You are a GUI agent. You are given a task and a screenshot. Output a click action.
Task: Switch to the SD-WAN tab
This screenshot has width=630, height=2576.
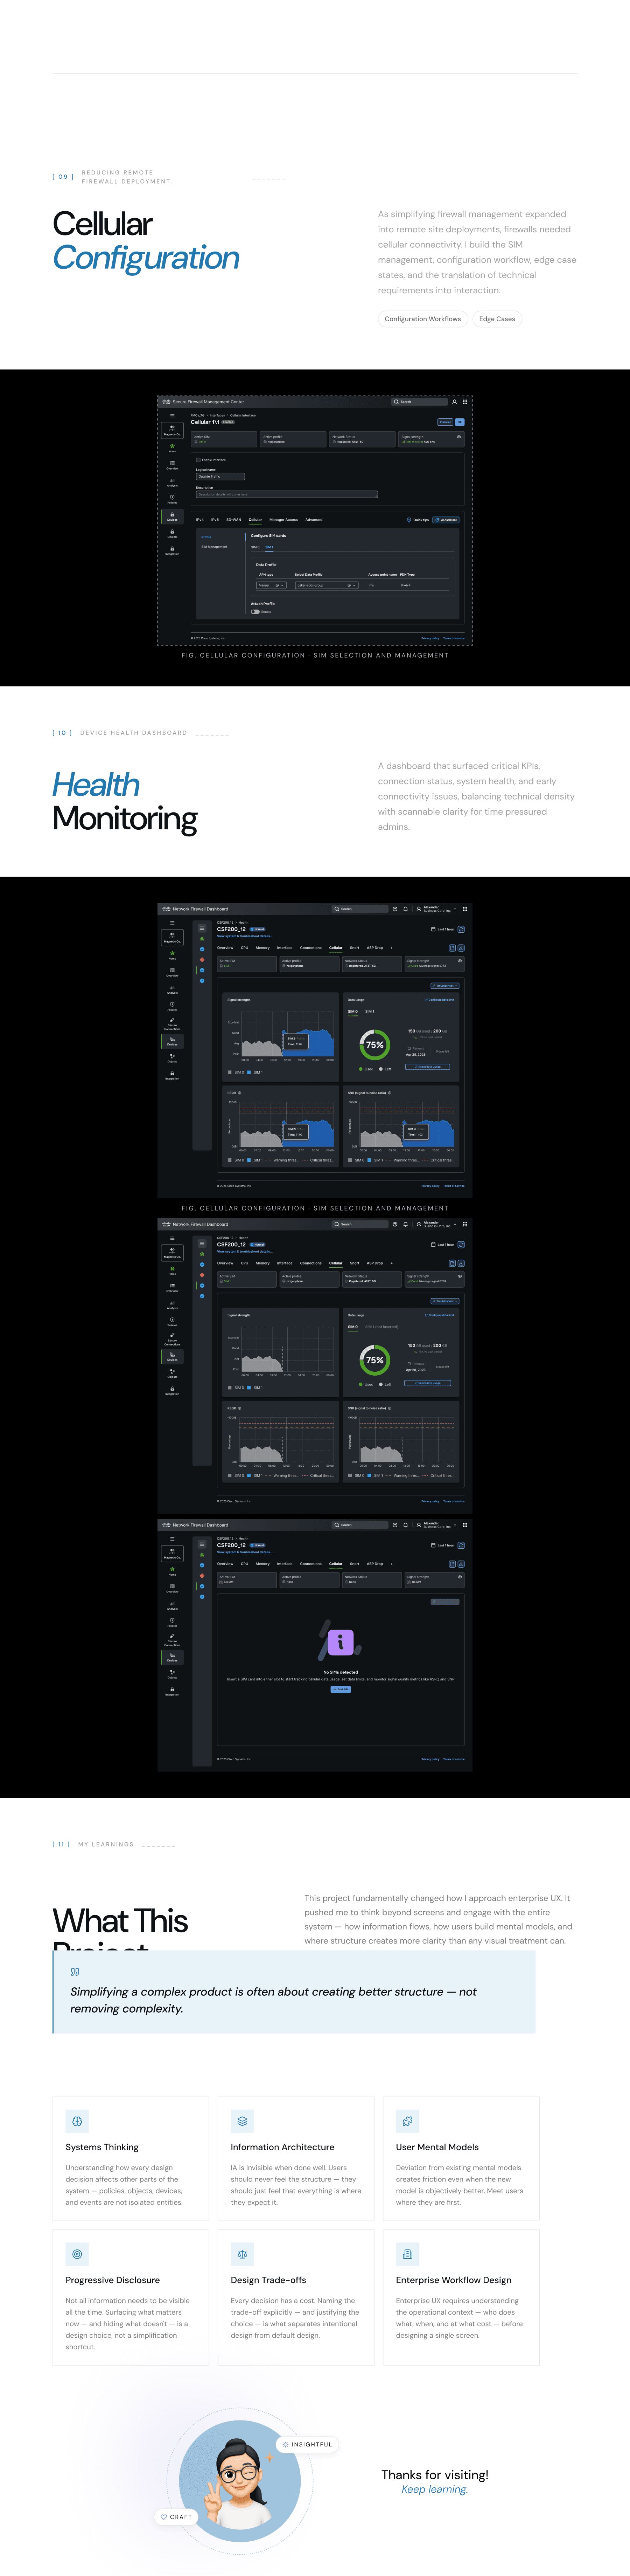[234, 520]
